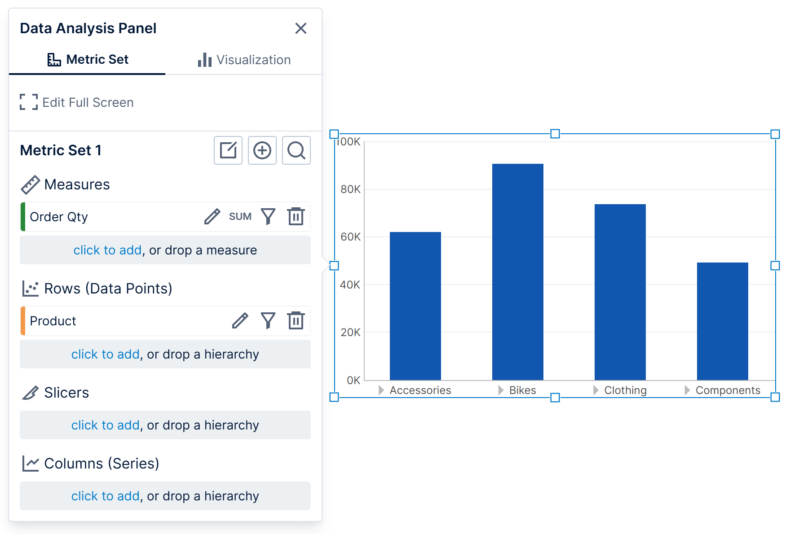The image size is (790, 534).
Task: Click the Rows (Data Points) scatter icon
Action: pos(31,289)
